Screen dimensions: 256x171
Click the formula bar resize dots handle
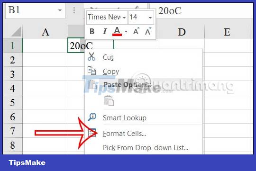tap(74, 10)
